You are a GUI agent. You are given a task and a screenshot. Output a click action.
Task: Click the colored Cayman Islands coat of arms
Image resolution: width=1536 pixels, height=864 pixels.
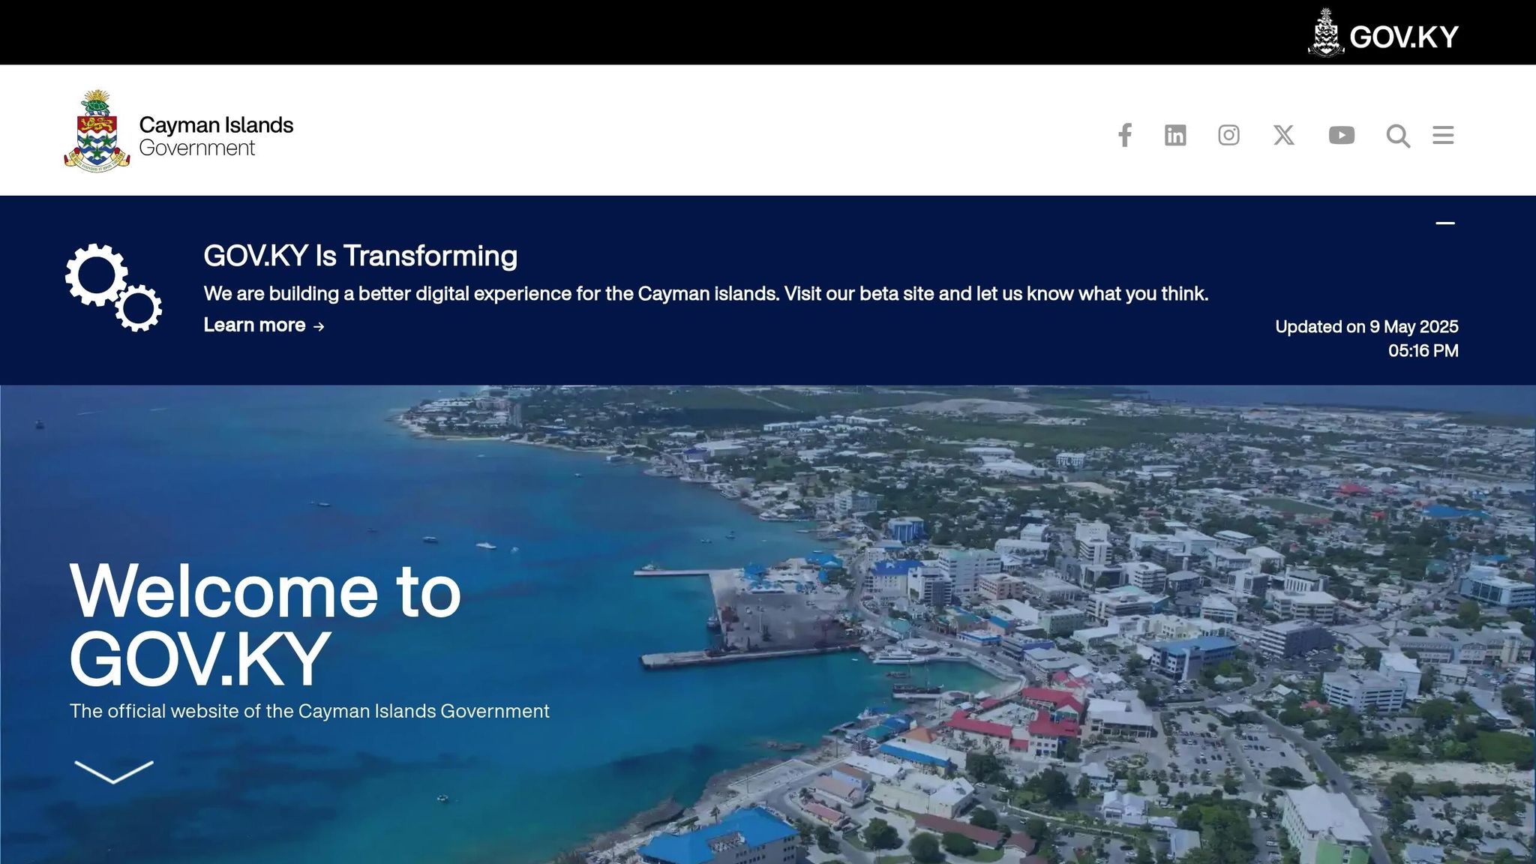(x=97, y=132)
